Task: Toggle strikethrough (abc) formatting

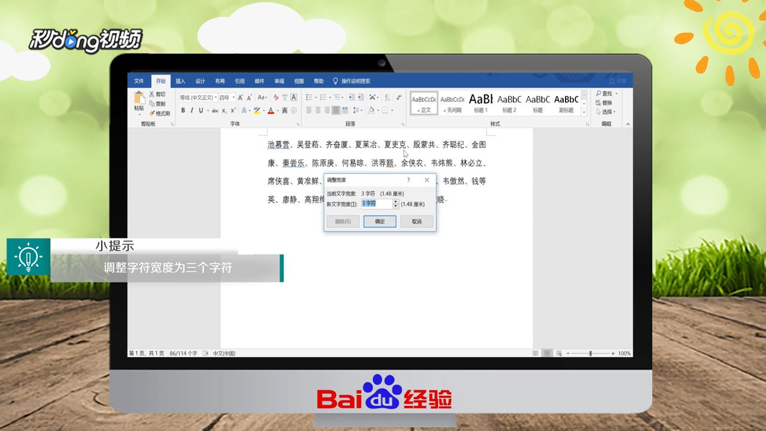Action: pyautogui.click(x=215, y=111)
